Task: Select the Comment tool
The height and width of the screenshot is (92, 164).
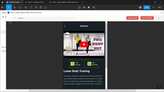Action: pos(46,7)
